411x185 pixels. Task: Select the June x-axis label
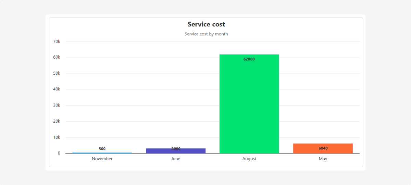click(176, 159)
